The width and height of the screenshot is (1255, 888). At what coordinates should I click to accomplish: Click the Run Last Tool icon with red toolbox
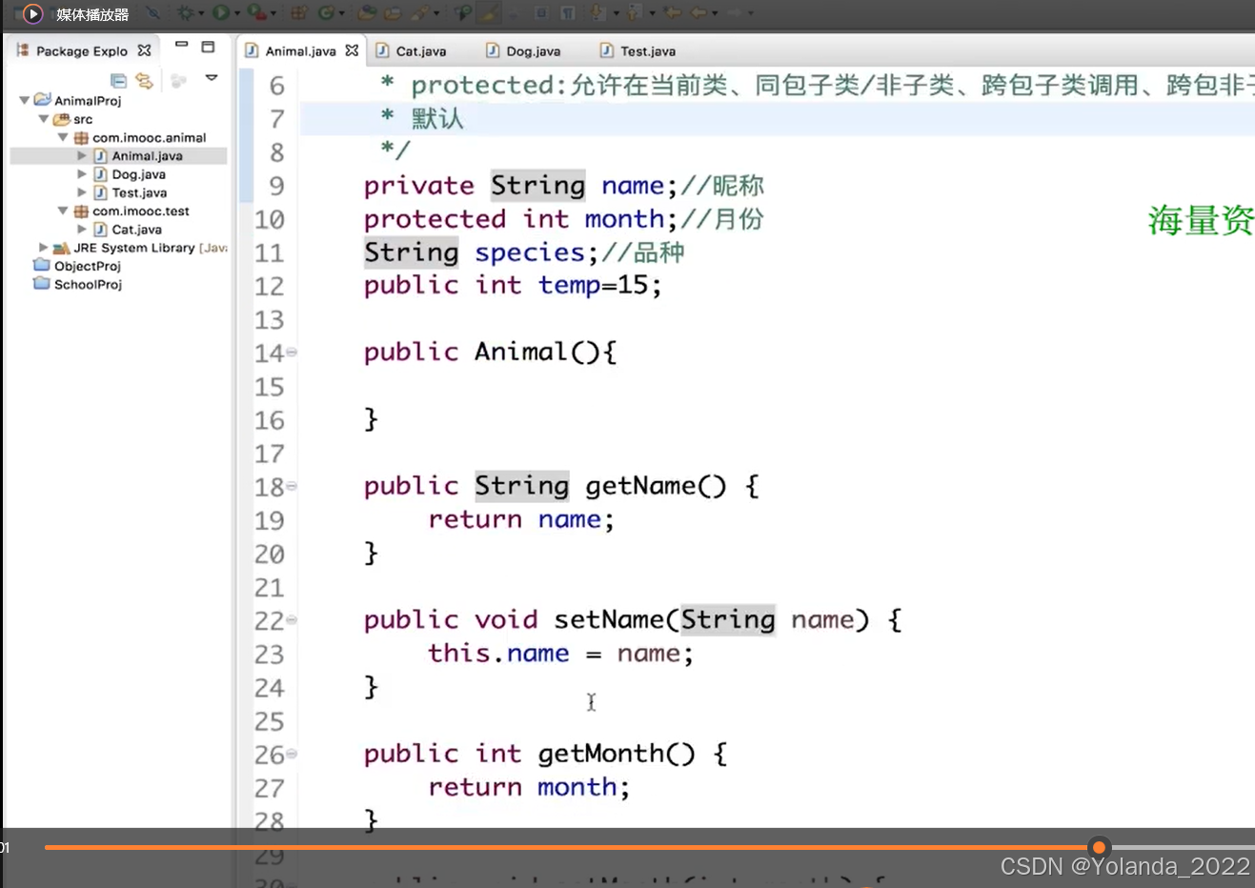point(256,13)
